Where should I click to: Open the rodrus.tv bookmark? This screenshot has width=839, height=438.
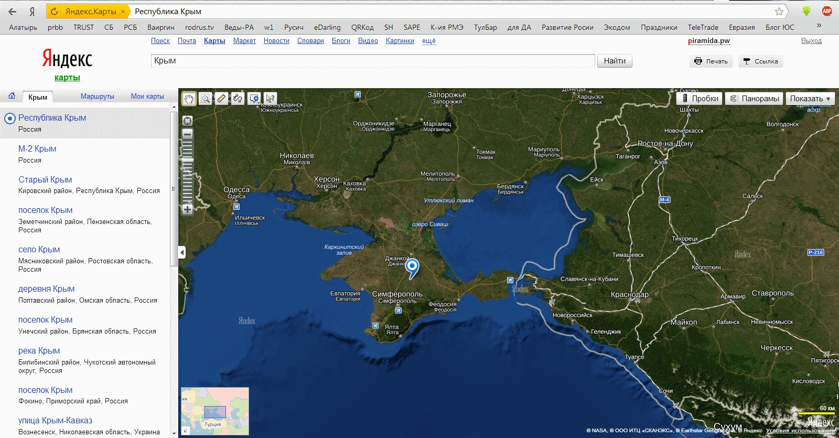[199, 27]
